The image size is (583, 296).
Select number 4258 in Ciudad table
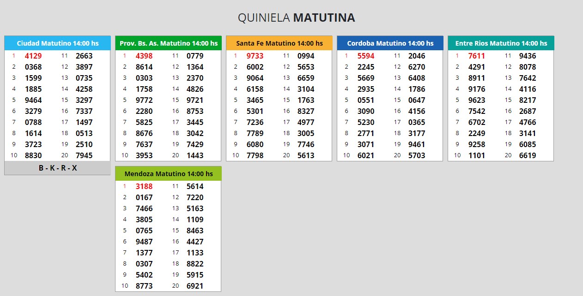coord(84,89)
